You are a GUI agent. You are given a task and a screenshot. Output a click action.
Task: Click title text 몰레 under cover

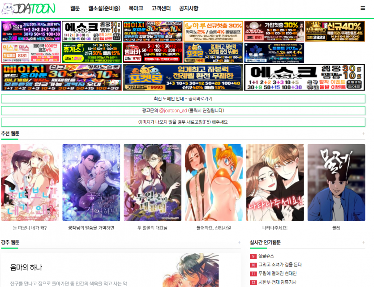pos(336,228)
